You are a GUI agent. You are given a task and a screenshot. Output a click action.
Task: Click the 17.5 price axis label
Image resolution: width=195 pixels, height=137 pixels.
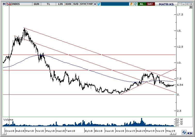[x=180, y=15]
